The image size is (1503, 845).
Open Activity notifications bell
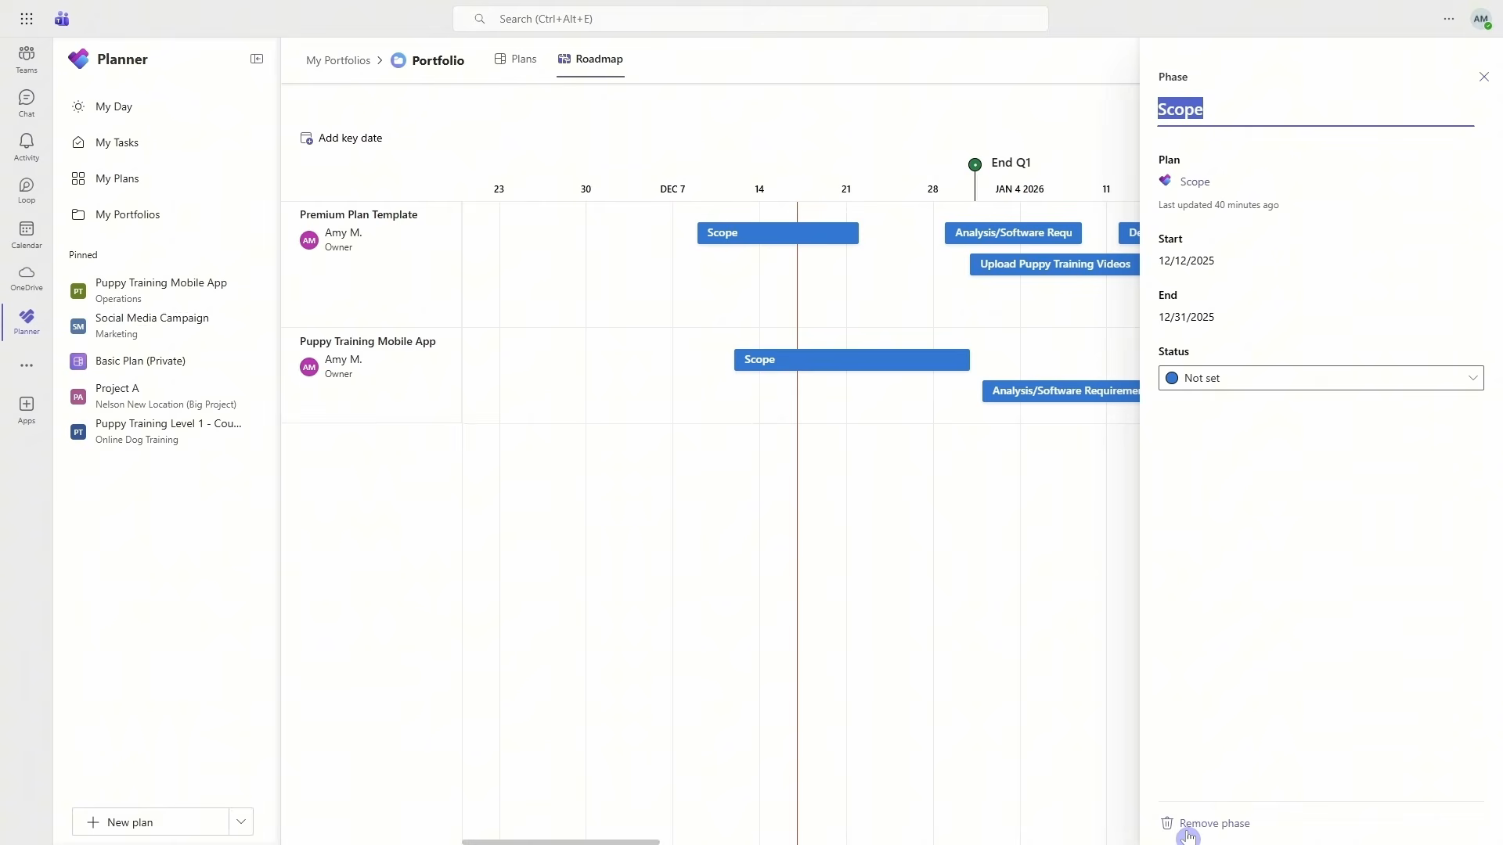click(27, 147)
